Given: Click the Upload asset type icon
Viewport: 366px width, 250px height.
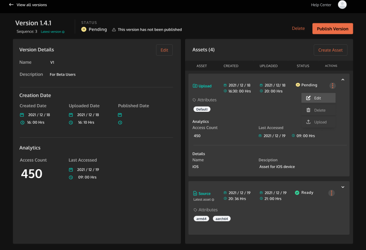Looking at the screenshot, I should (x=195, y=86).
